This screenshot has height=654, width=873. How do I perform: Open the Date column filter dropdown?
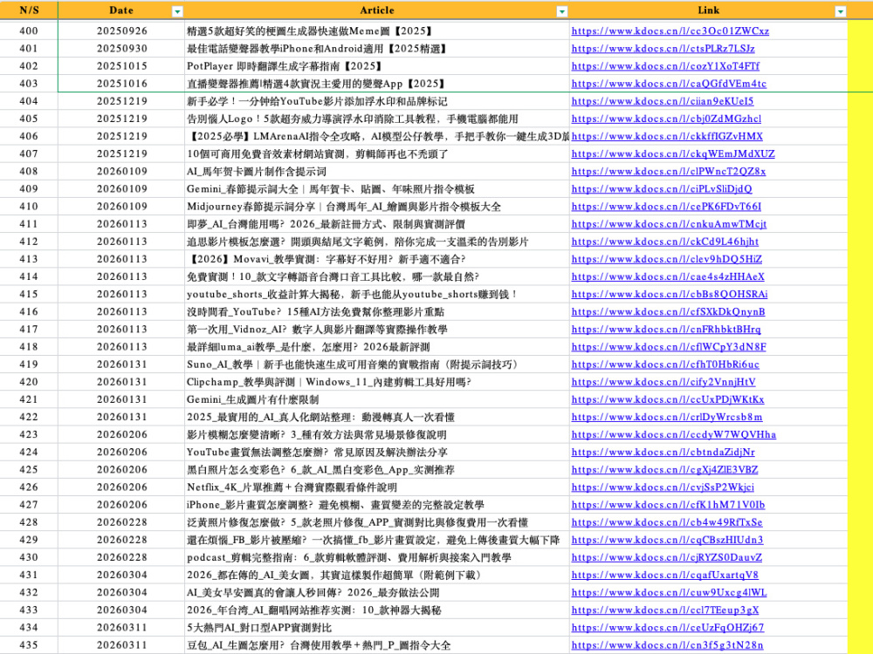(x=177, y=11)
